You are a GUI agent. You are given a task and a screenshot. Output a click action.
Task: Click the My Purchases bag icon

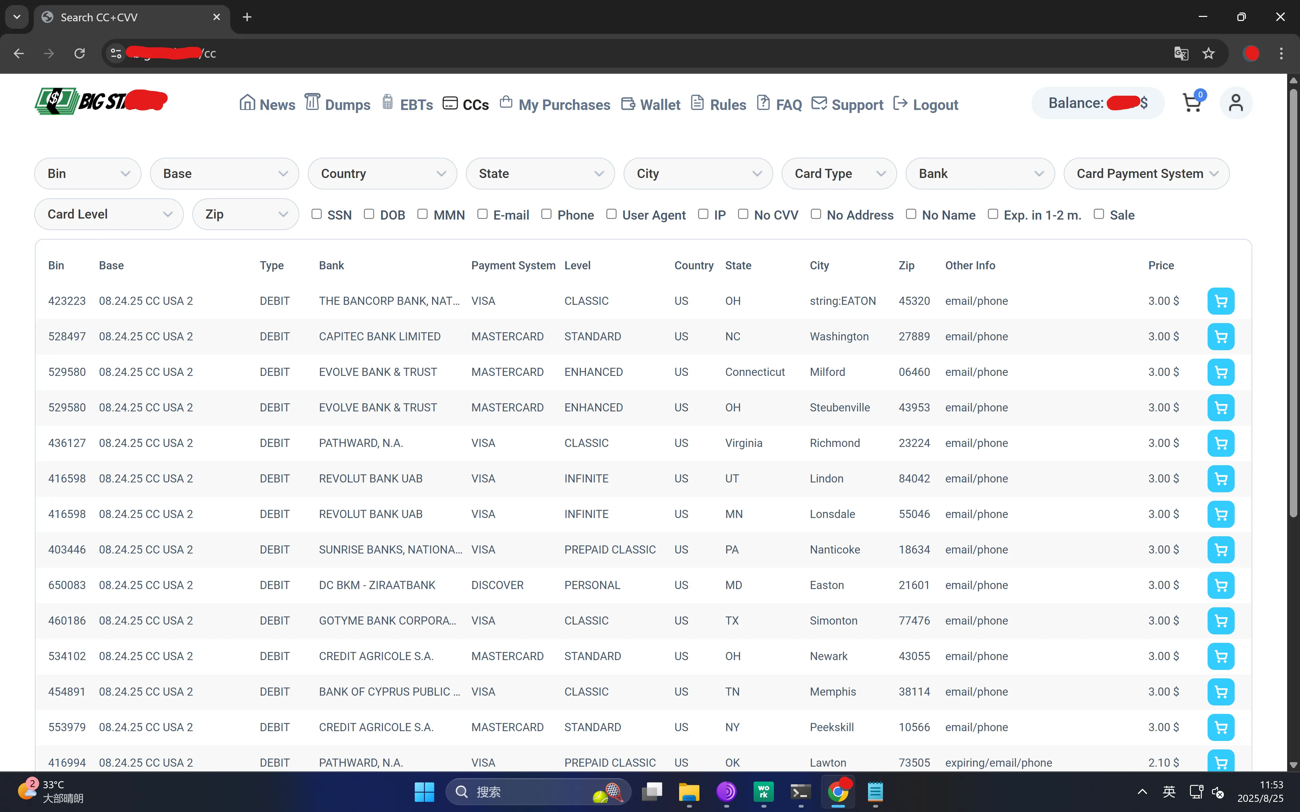[505, 101]
